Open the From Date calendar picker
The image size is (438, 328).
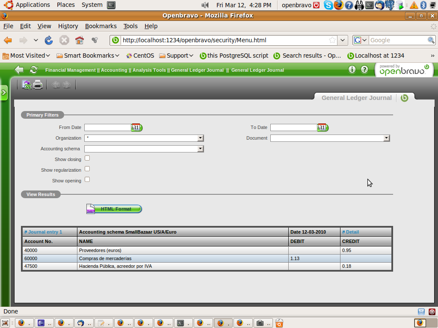point(136,127)
